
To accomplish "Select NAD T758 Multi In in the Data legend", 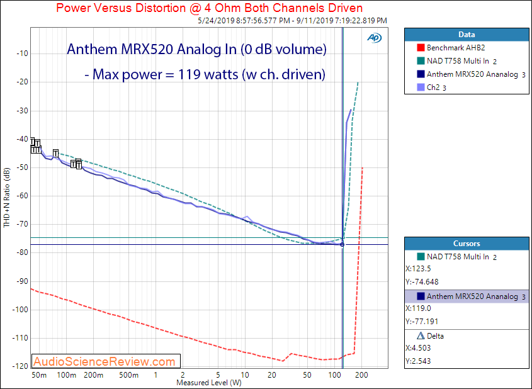I will pos(461,61).
